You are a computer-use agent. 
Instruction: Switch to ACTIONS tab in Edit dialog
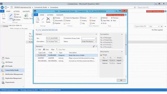pos(50,15)
